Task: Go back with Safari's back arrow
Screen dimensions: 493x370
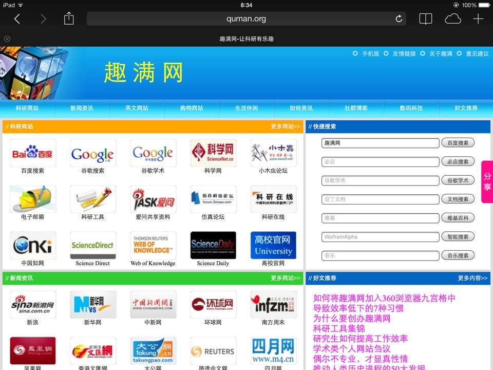Action: (x=17, y=19)
